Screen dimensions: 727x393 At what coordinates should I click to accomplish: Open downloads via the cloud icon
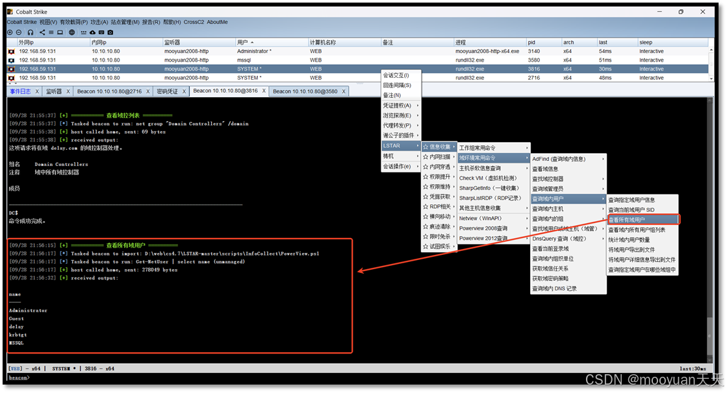(92, 32)
